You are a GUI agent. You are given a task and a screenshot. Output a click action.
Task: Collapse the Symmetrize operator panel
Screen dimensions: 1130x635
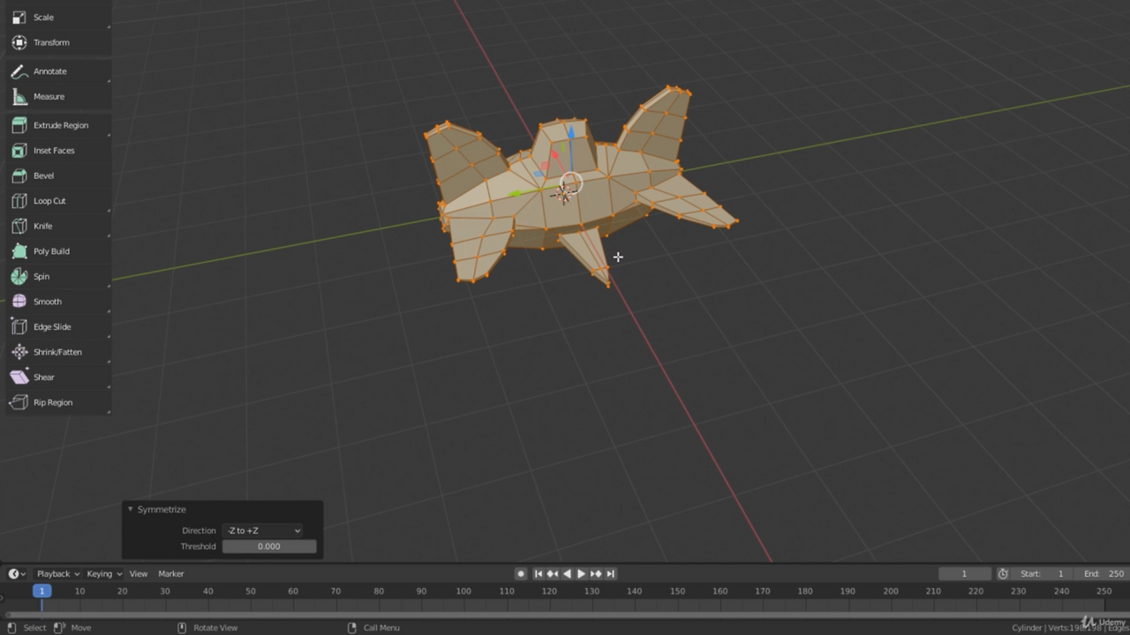131,509
